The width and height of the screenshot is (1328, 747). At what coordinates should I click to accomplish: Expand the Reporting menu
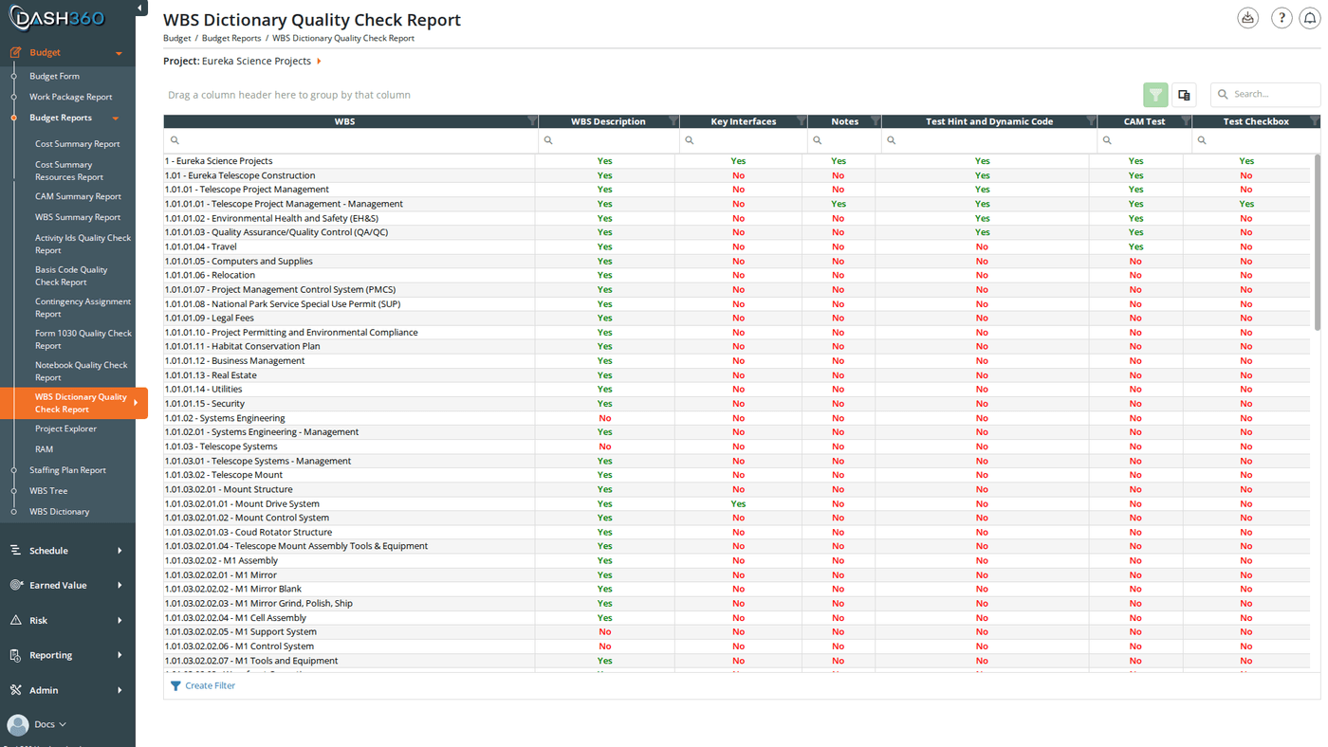(x=120, y=655)
